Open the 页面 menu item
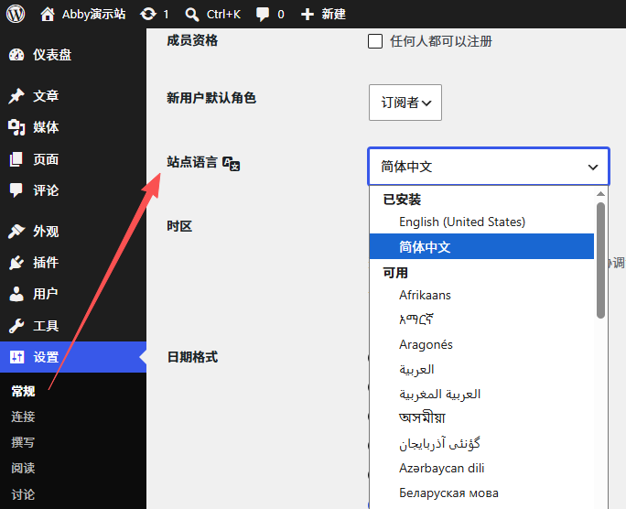The height and width of the screenshot is (509, 626). point(73,159)
